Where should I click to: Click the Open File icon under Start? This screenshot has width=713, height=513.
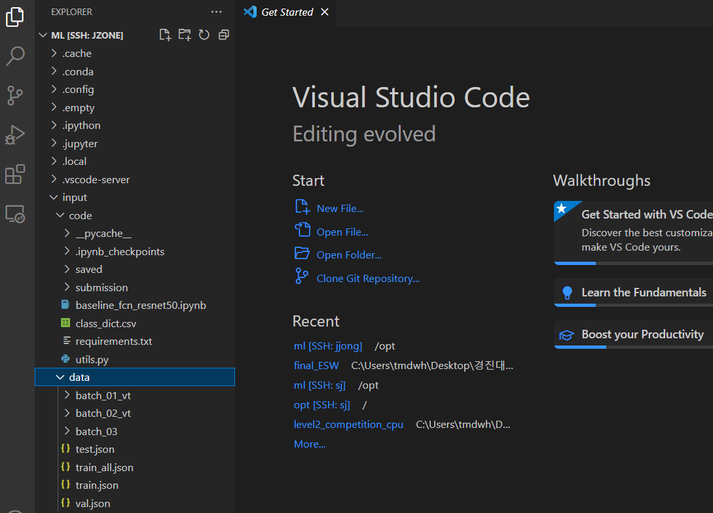(x=302, y=230)
